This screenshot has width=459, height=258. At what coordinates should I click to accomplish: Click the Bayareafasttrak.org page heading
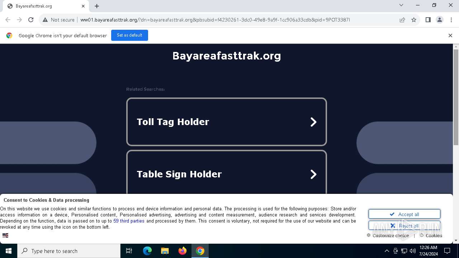tap(227, 56)
